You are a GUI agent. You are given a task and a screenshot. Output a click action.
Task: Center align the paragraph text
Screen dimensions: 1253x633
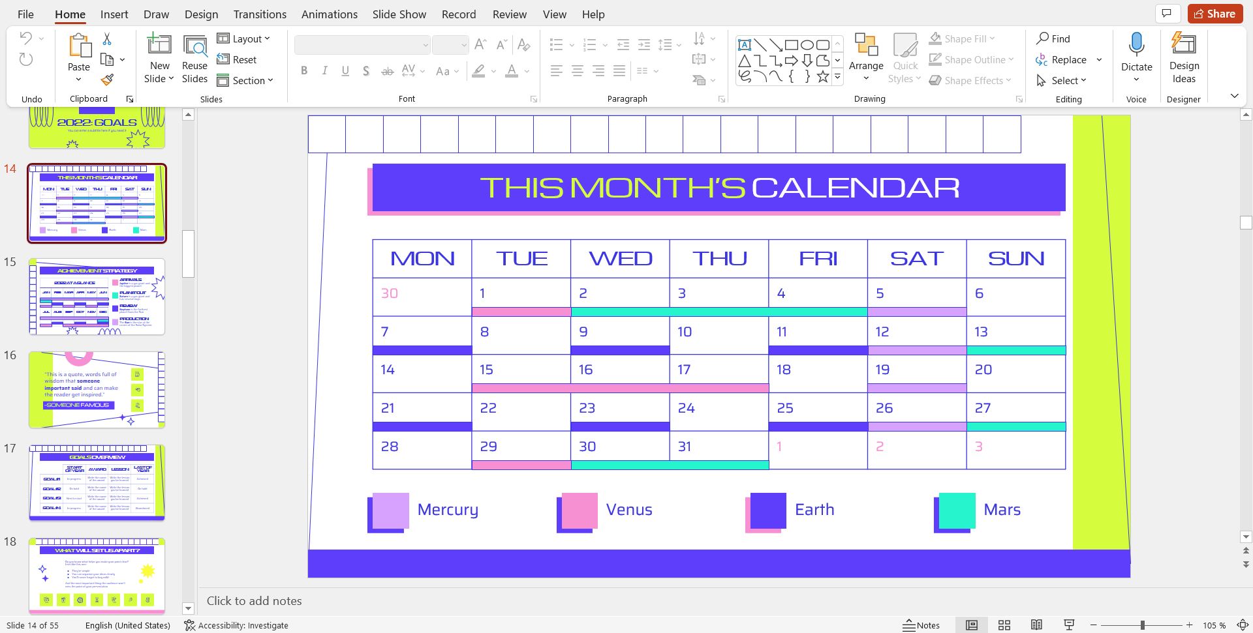[x=577, y=71]
